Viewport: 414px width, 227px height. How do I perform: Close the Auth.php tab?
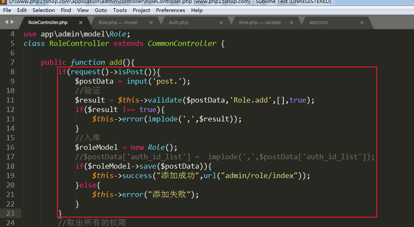coord(222,22)
